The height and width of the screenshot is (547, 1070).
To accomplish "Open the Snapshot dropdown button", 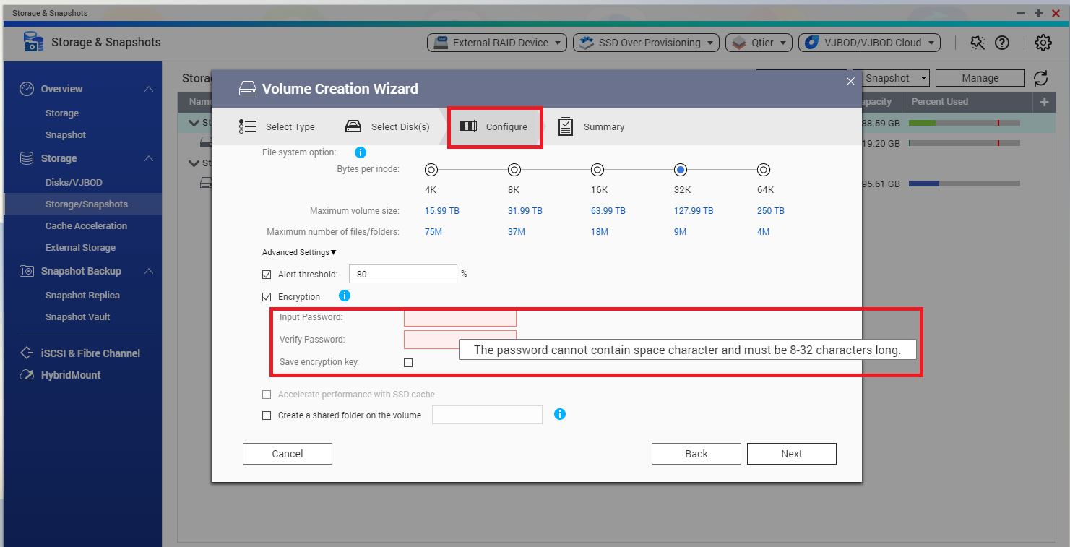I will (x=893, y=78).
